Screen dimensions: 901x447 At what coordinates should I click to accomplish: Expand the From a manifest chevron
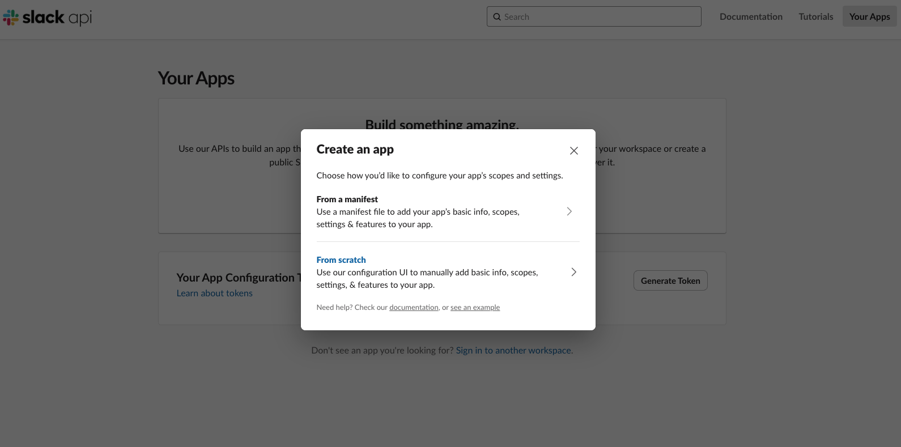pos(569,211)
